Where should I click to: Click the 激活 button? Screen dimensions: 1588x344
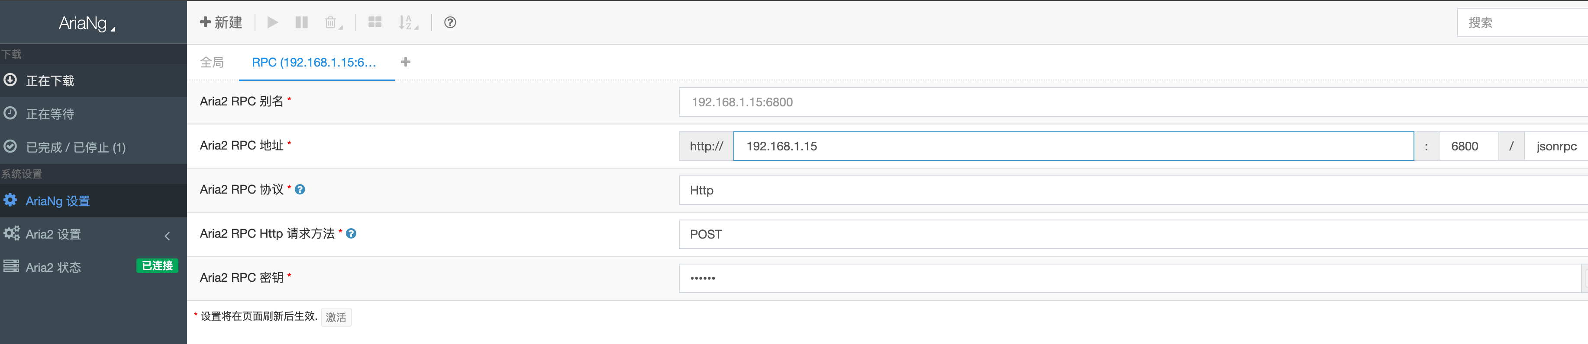(x=336, y=318)
